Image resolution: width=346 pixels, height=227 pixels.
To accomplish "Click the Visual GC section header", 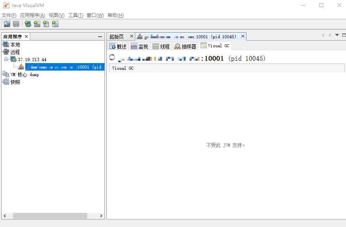I will 227,69.
